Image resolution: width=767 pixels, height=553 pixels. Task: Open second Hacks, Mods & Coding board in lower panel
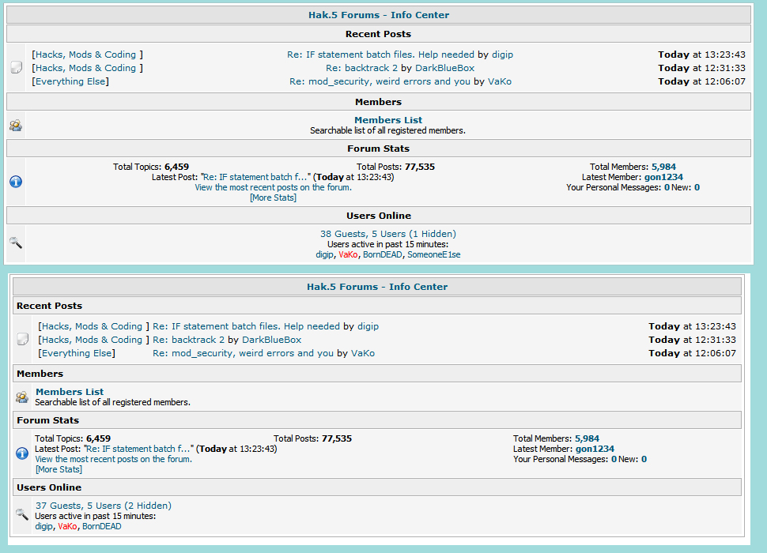pyautogui.click(x=92, y=340)
